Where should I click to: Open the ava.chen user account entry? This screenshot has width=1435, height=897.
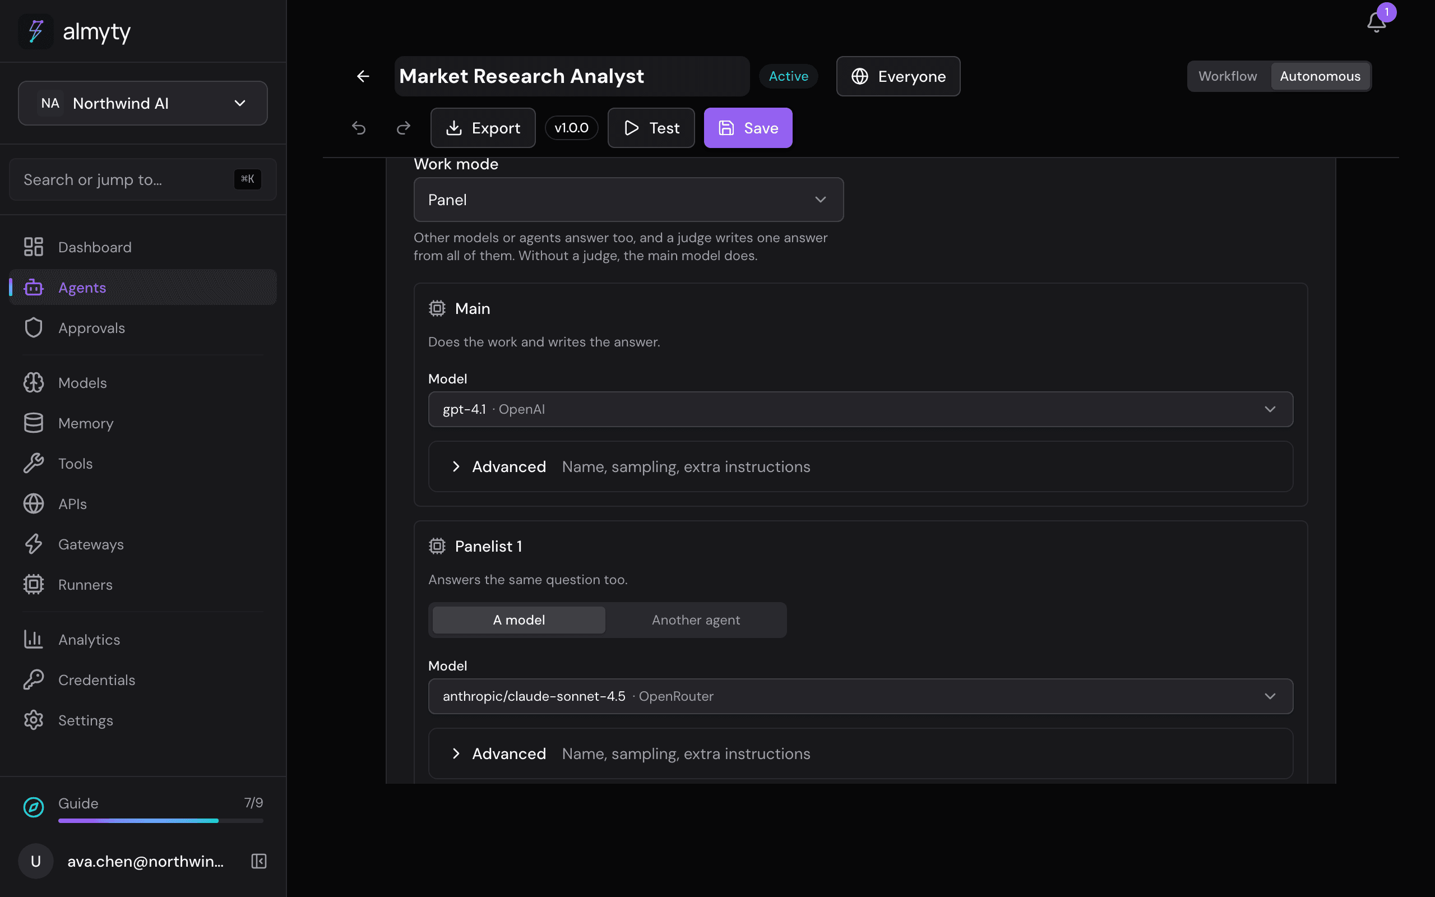122,861
